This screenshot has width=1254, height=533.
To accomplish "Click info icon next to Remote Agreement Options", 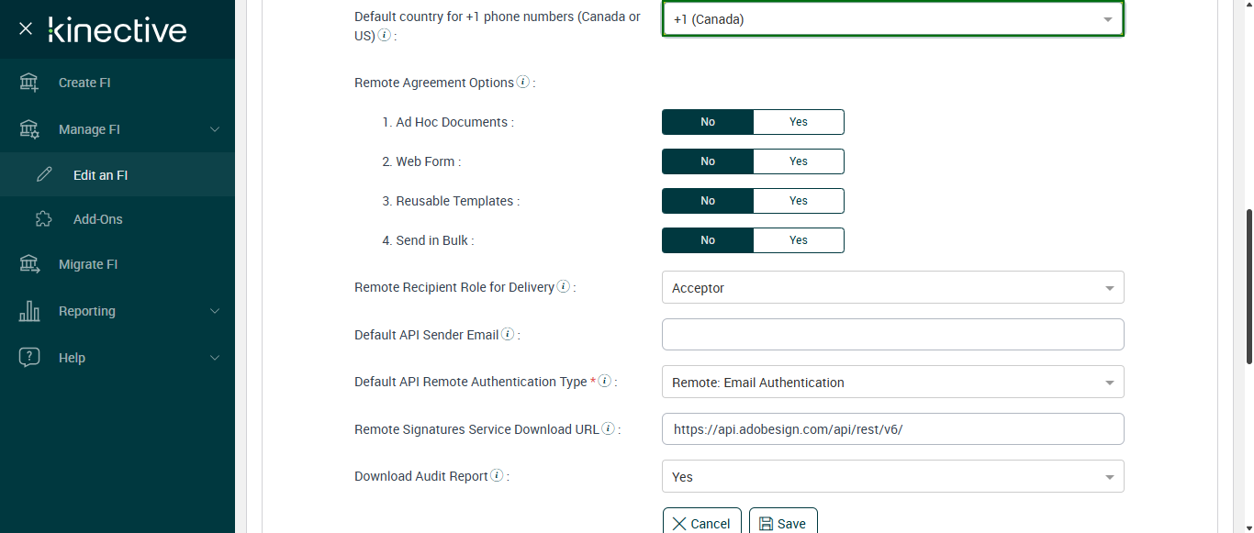I will (x=523, y=82).
